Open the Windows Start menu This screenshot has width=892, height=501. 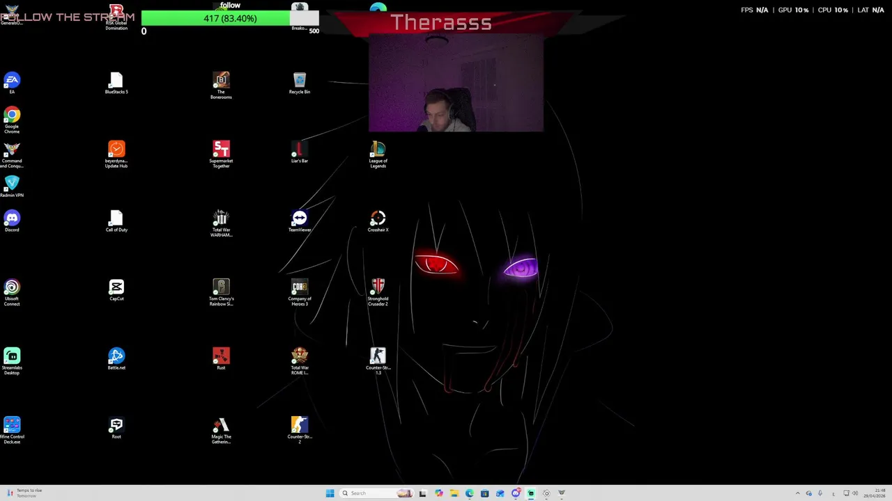[330, 493]
